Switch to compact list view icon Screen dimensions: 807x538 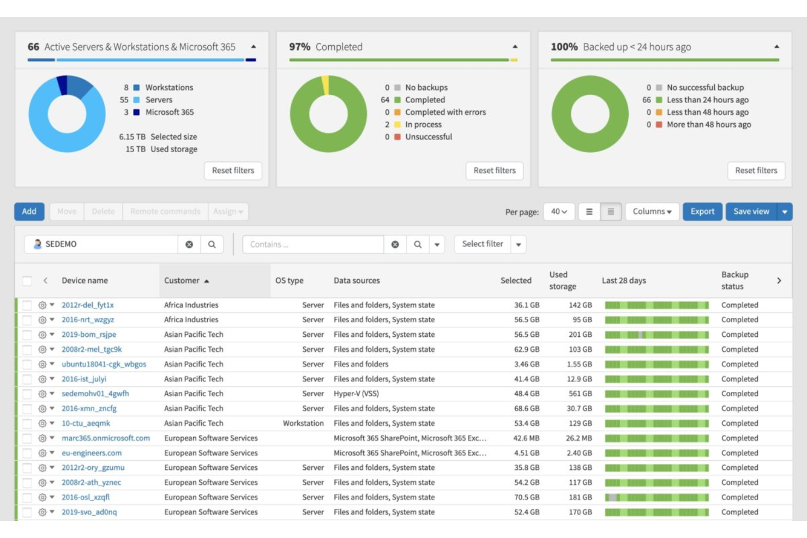(590, 211)
